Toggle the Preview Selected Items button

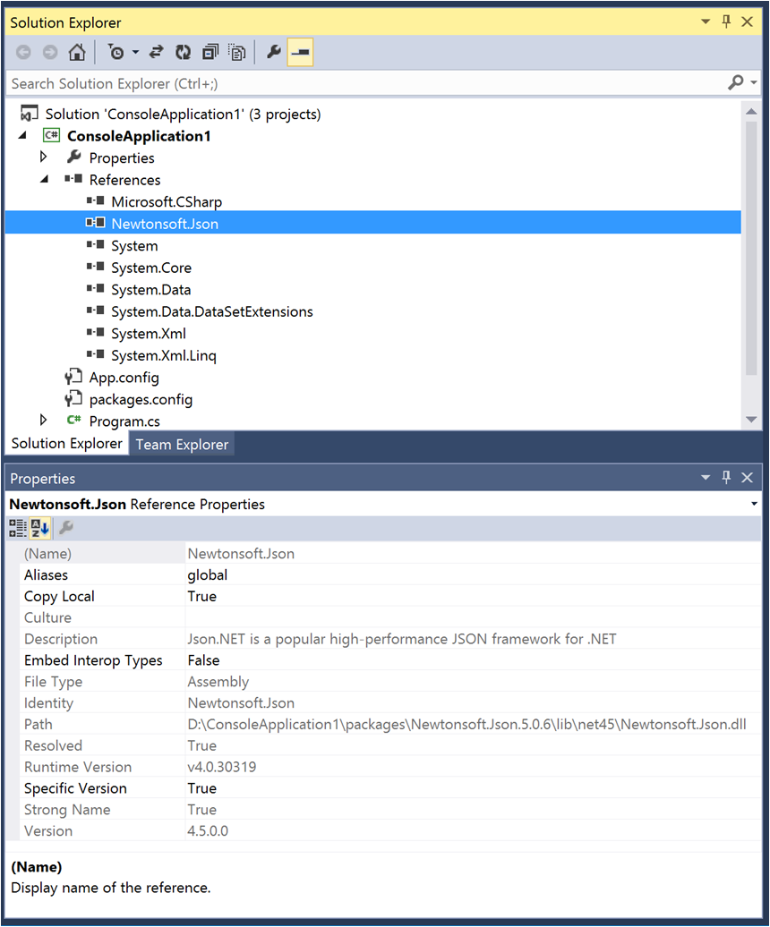[x=300, y=53]
